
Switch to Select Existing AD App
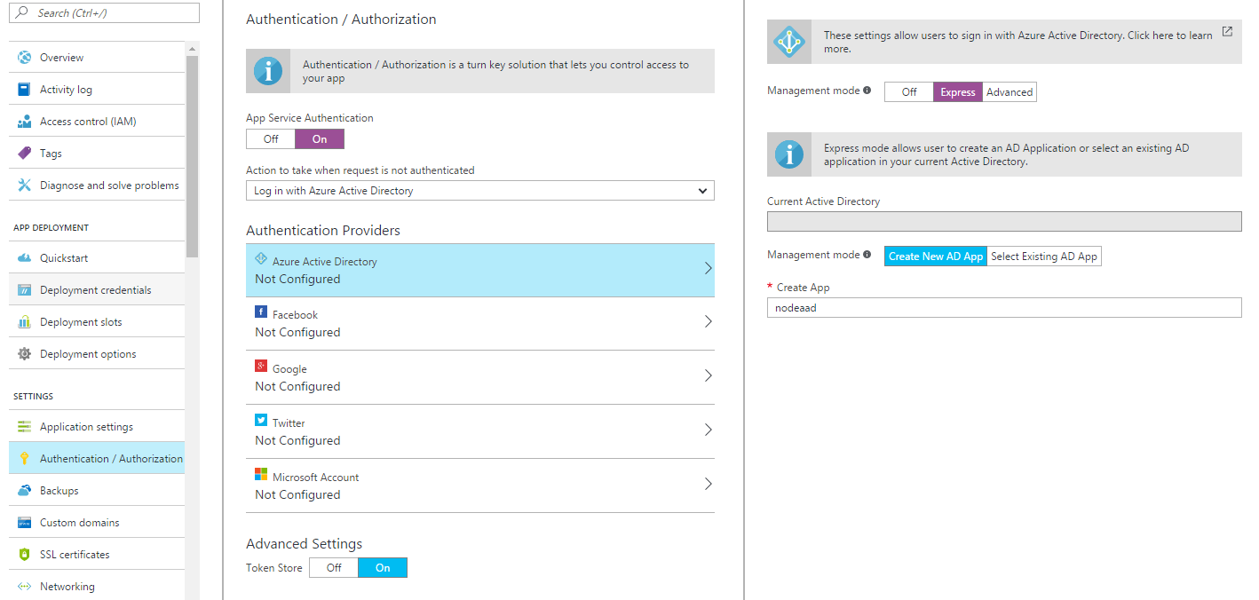point(1043,256)
